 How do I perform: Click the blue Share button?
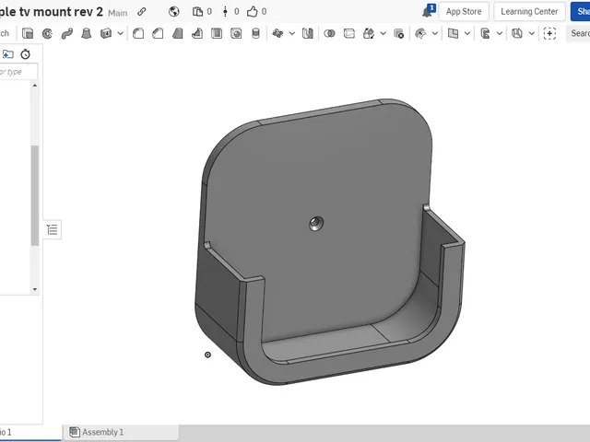tap(581, 12)
